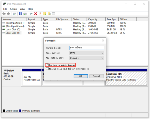Click the Back arrow toolbar icon
150x119 pixels.
(4, 14)
